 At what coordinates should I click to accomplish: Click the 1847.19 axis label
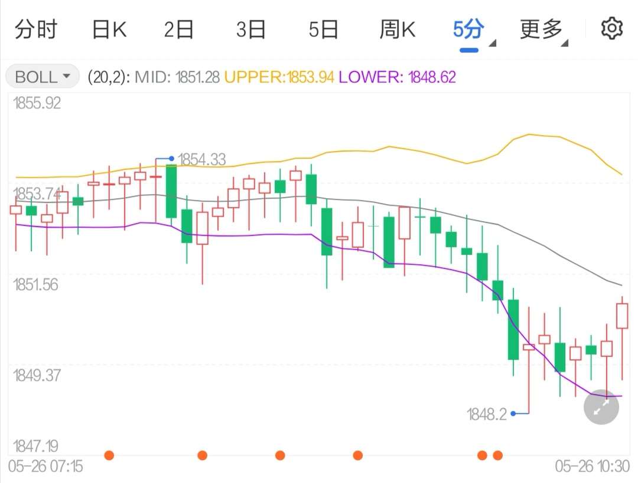coord(36,446)
